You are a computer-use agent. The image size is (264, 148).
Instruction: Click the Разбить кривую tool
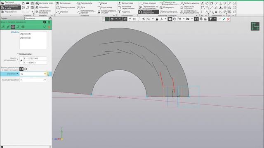pos(190,3)
